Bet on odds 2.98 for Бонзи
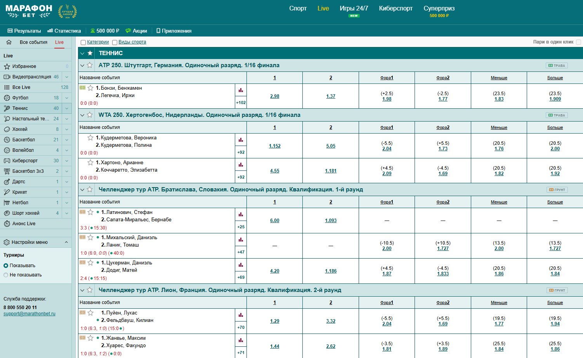583x358 pixels. (274, 96)
